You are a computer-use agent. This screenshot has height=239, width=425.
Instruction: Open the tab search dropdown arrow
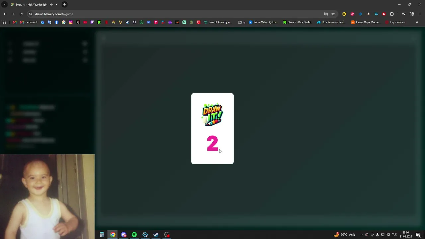(x=4, y=4)
